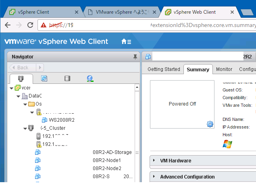Click the insecure connection warning icon in address bar
Viewport: 256px width, 187px height.
pos(44,25)
